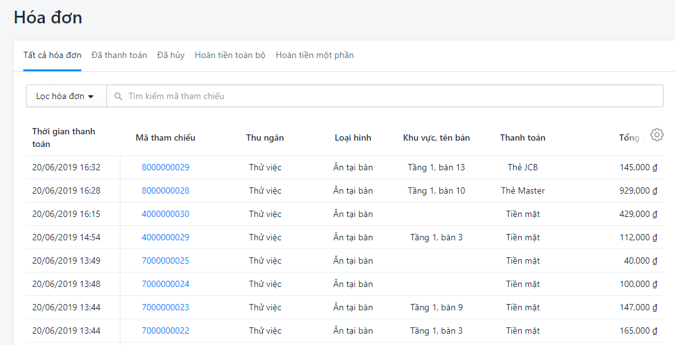
Task: Open the table column settings gear
Action: (657, 135)
